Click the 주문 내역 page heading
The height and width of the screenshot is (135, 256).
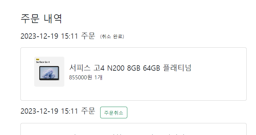click(41, 19)
